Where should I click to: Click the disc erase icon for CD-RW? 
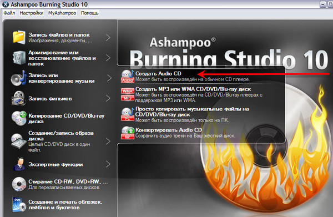(19, 184)
